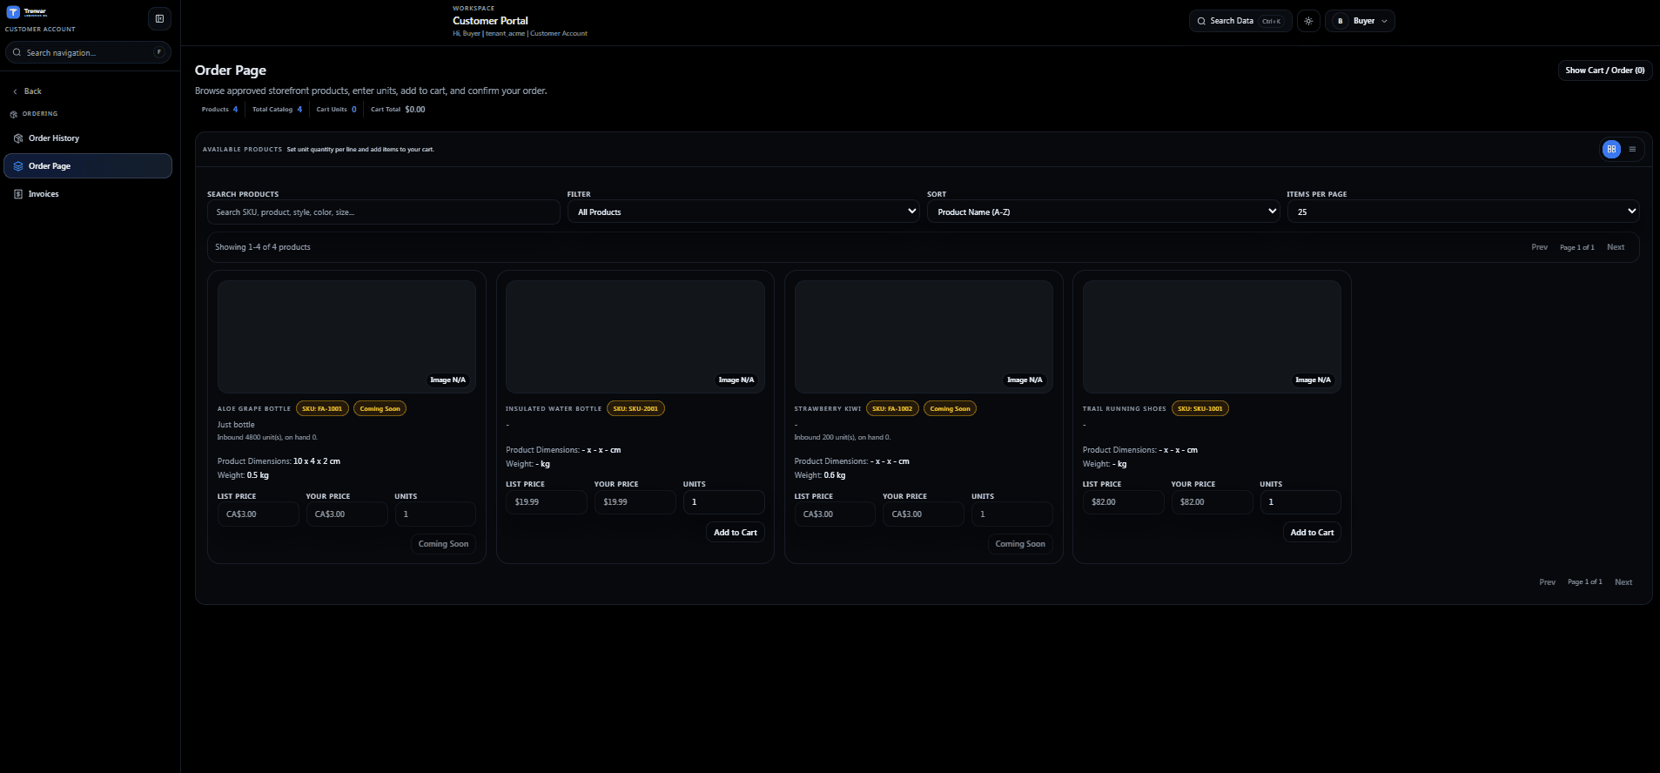The image size is (1660, 773).
Task: Click the SKU: SKU-1001 badge
Action: [1200, 408]
